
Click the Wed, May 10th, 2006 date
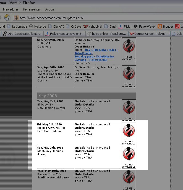52,171
